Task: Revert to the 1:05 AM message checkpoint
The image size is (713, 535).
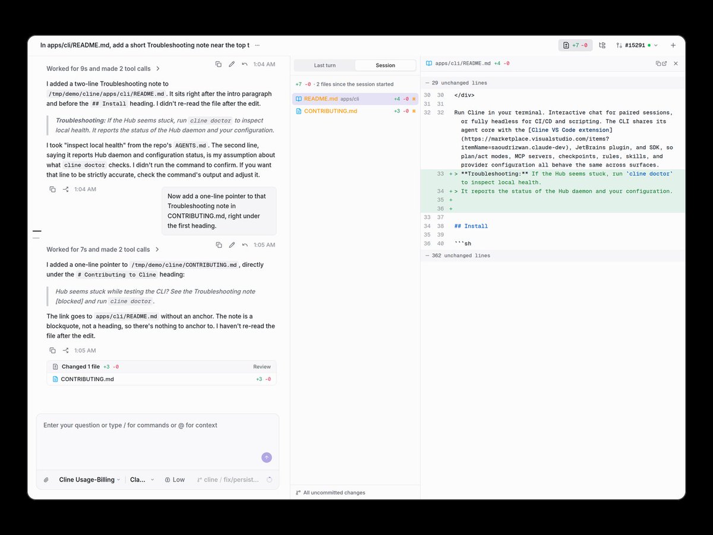Action: click(x=245, y=245)
